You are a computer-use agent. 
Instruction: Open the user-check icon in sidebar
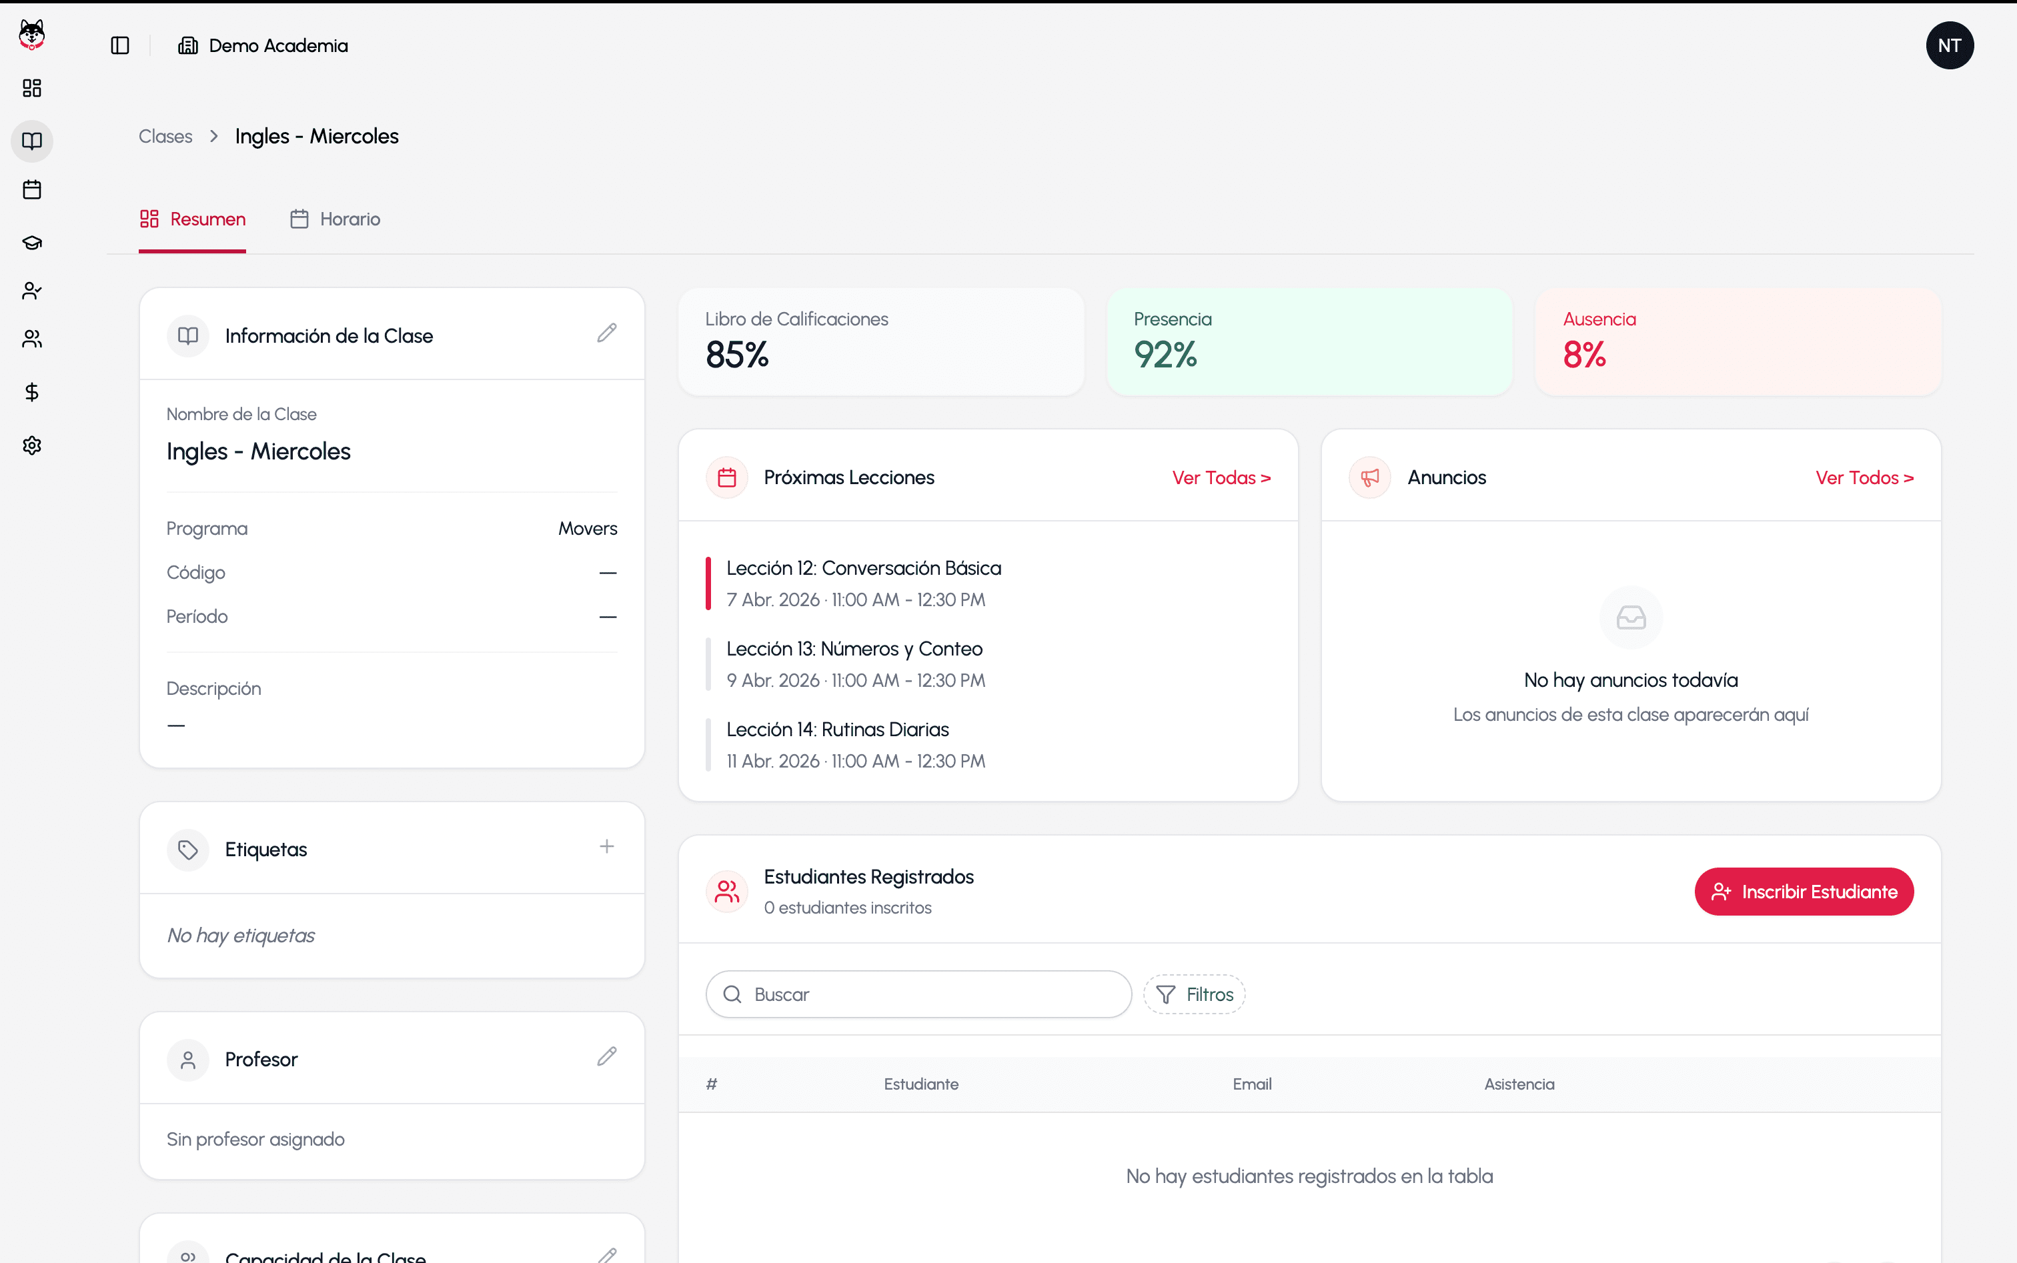click(x=32, y=291)
